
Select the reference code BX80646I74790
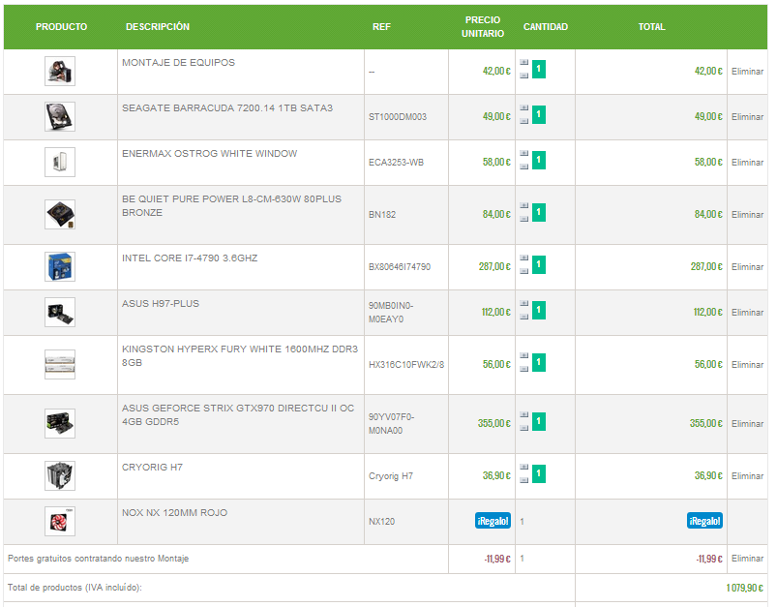pyautogui.click(x=400, y=267)
